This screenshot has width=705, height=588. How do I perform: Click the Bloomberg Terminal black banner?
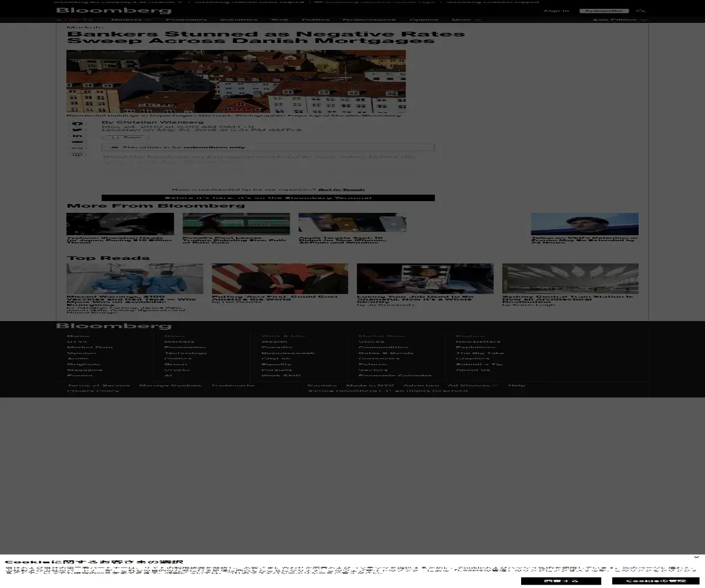[x=268, y=198]
